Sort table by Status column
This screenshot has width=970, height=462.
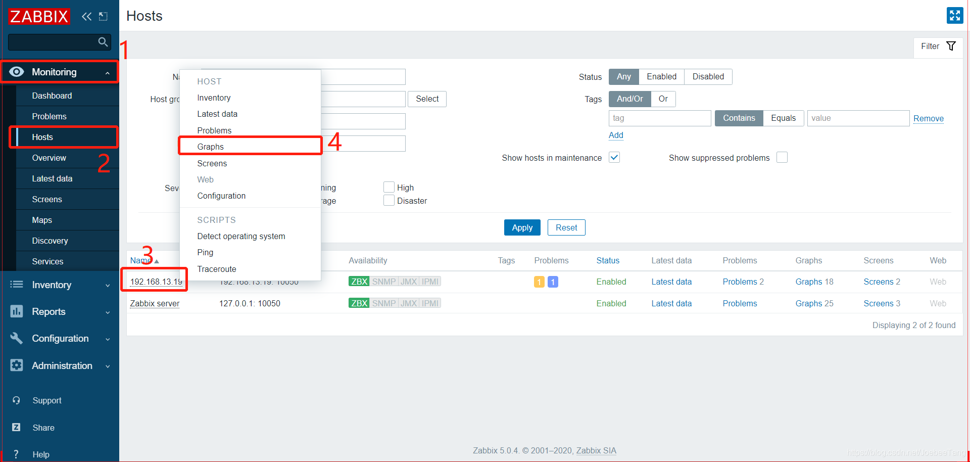tap(608, 260)
